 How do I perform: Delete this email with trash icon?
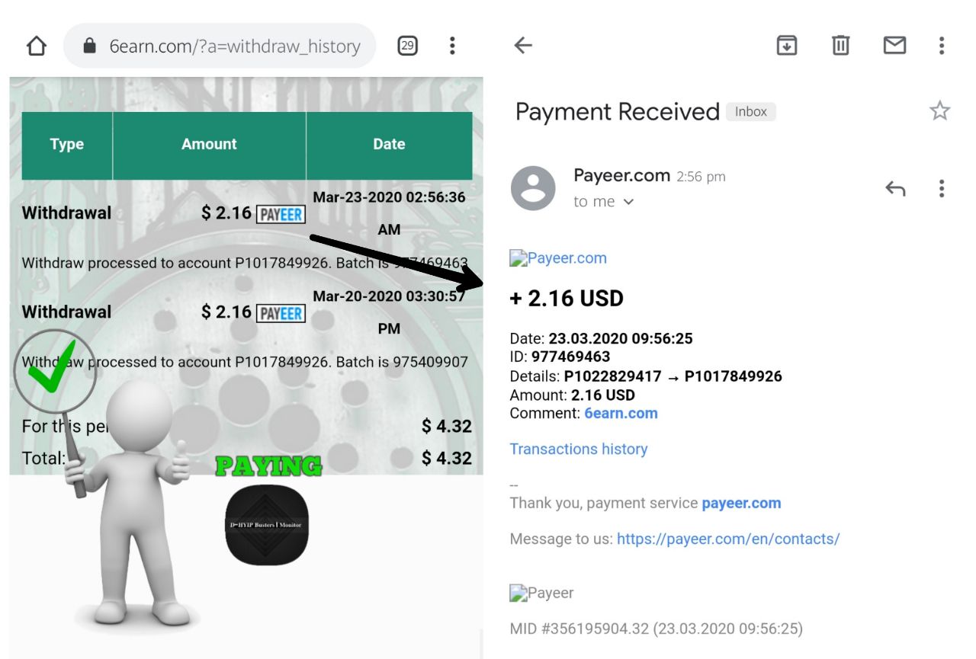[x=840, y=46]
